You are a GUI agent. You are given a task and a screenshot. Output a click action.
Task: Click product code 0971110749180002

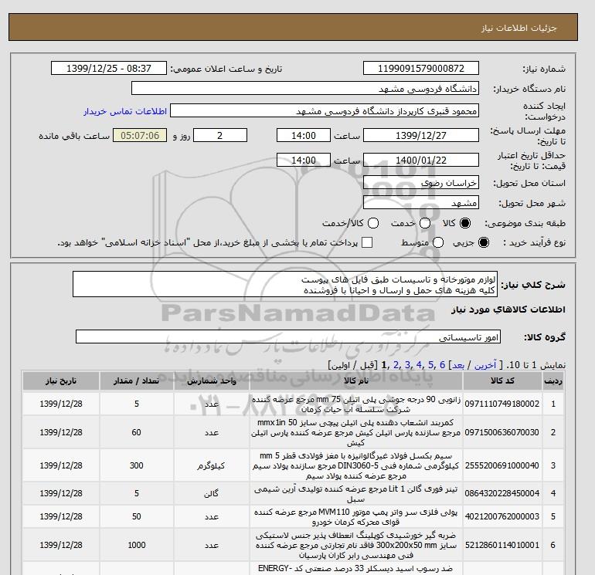(502, 404)
